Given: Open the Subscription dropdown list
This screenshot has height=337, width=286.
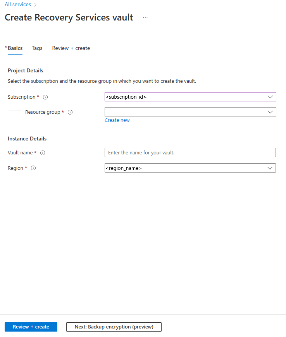Looking at the screenshot, I should 190,97.
